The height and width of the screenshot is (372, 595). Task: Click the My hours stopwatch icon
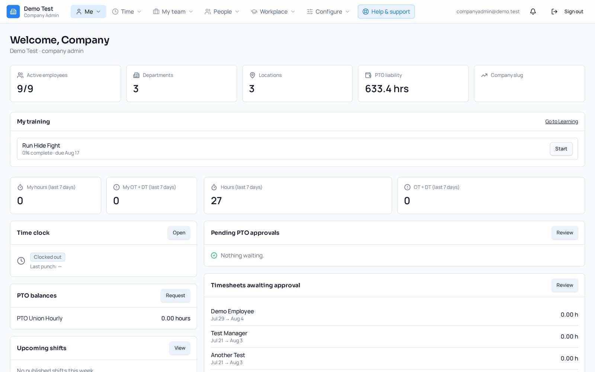[20, 187]
